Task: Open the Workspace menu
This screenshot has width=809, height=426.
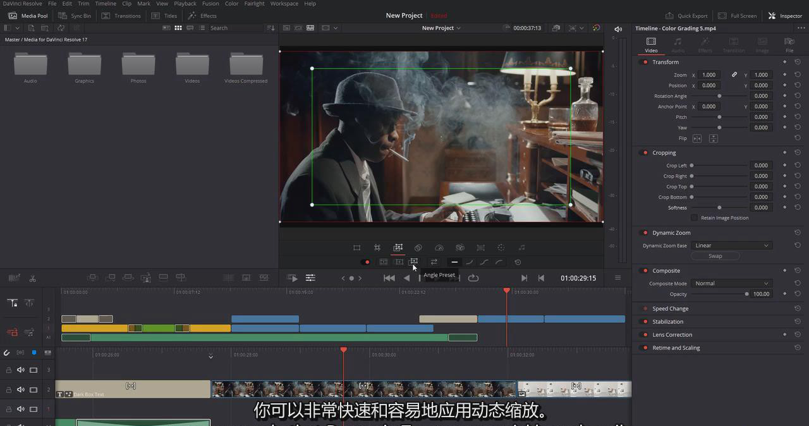Action: (284, 4)
